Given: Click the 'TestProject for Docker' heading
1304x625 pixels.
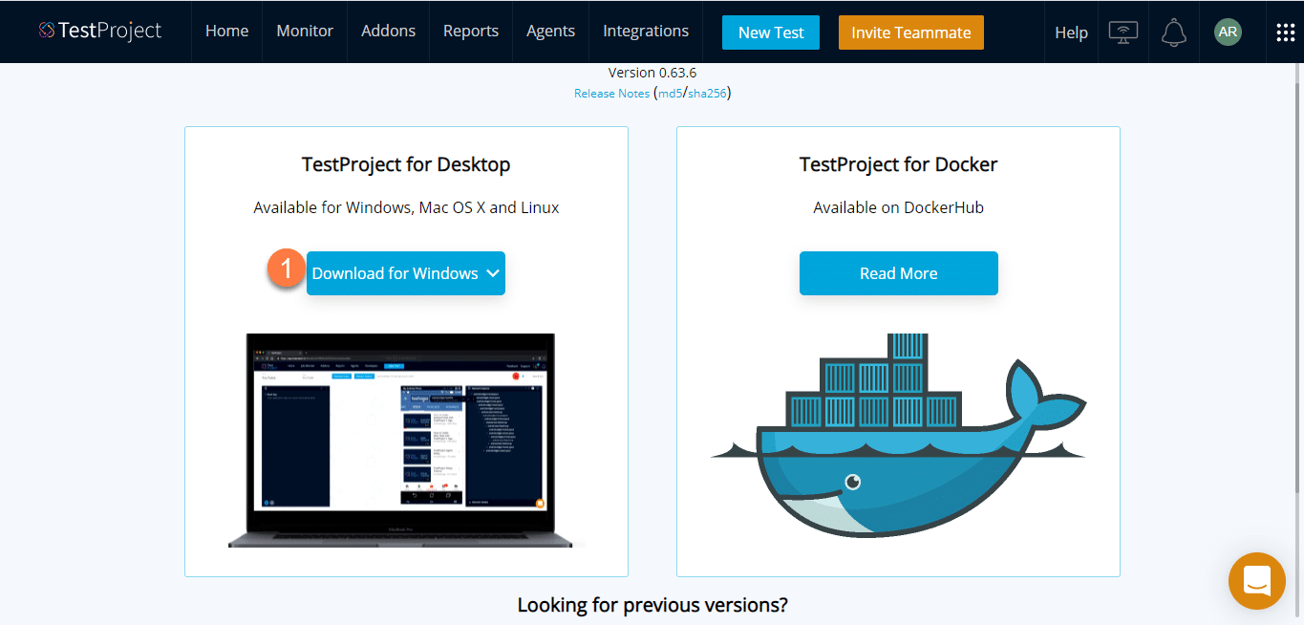Looking at the screenshot, I should [x=899, y=164].
